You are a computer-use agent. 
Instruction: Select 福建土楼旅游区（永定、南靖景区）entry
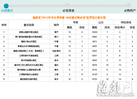(x=29, y=51)
